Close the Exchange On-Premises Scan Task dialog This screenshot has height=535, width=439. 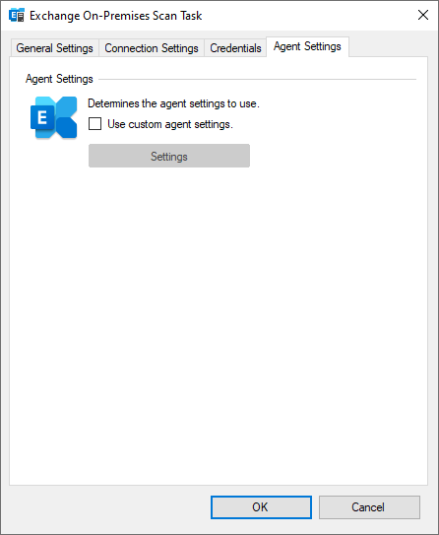[423, 15]
